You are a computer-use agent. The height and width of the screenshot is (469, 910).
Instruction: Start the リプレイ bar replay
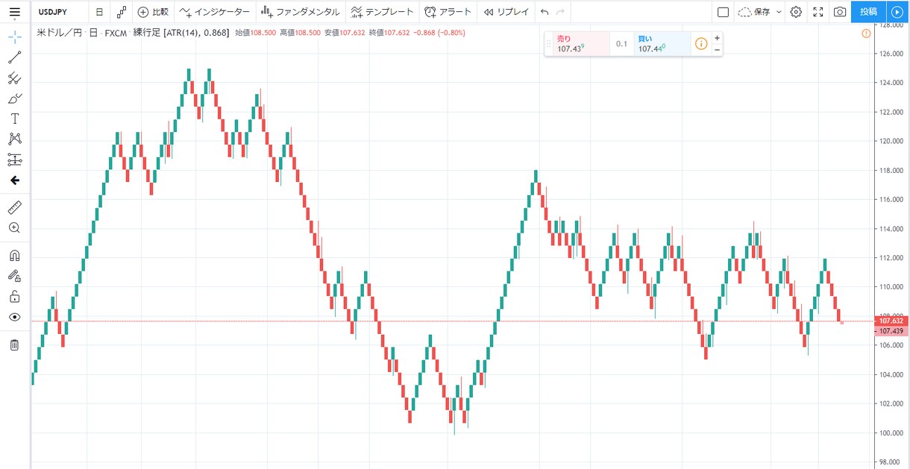pyautogui.click(x=506, y=12)
